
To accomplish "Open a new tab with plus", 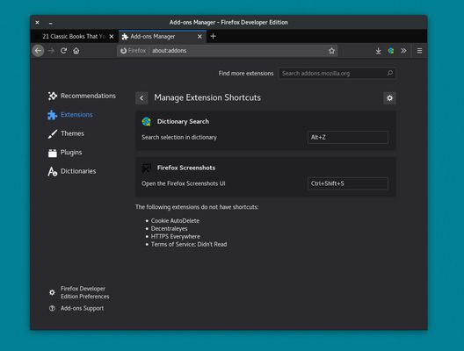I will pyautogui.click(x=213, y=36).
